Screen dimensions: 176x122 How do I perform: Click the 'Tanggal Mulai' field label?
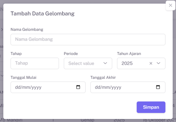point(24,78)
